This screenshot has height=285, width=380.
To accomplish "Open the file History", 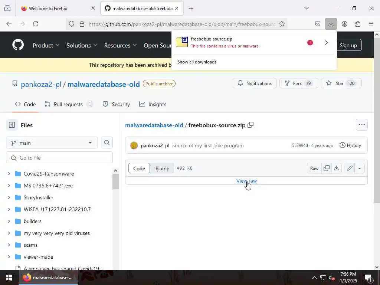I will 350,145.
